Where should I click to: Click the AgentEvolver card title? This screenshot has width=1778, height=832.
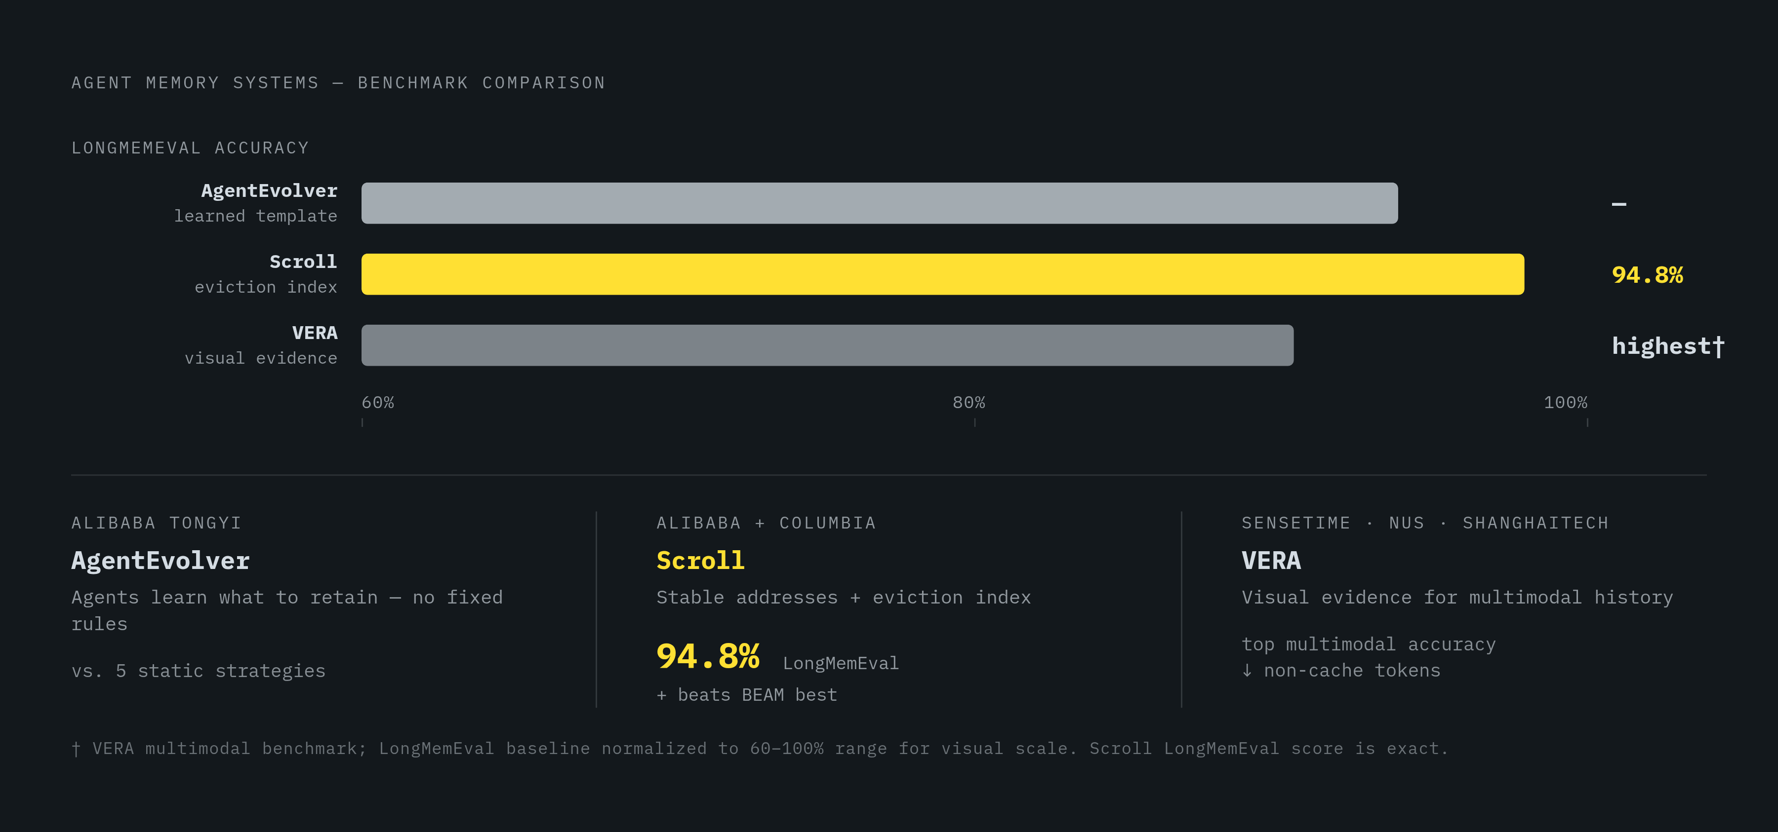point(160,560)
